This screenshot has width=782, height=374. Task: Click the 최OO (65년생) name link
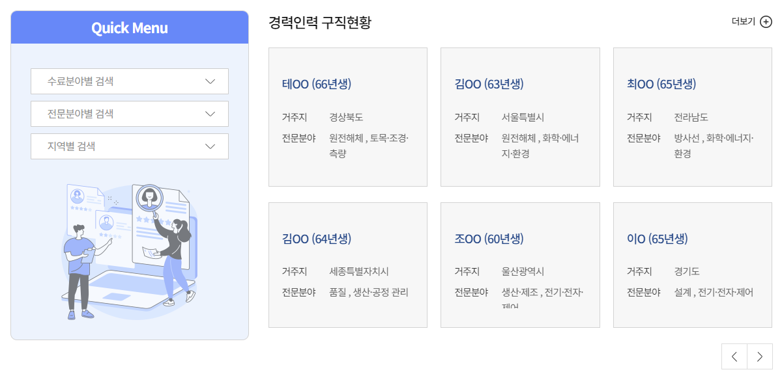point(661,84)
